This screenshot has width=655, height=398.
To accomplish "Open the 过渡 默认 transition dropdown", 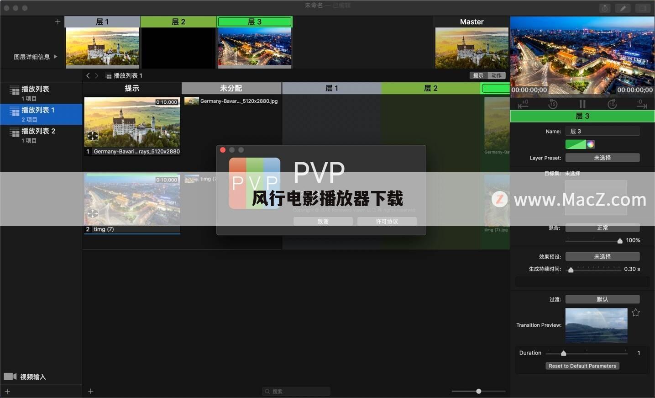I will pyautogui.click(x=603, y=299).
